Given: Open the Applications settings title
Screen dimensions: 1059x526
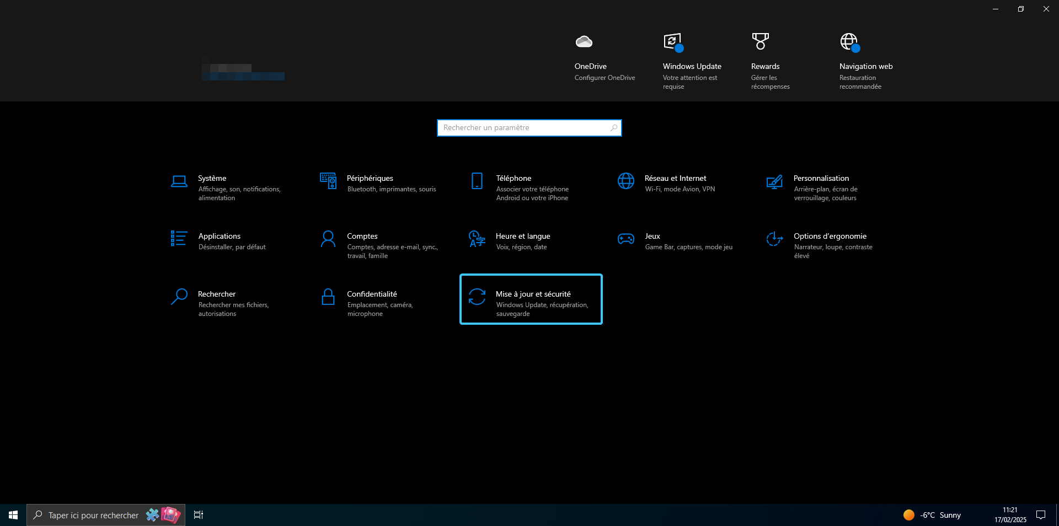Looking at the screenshot, I should (220, 236).
